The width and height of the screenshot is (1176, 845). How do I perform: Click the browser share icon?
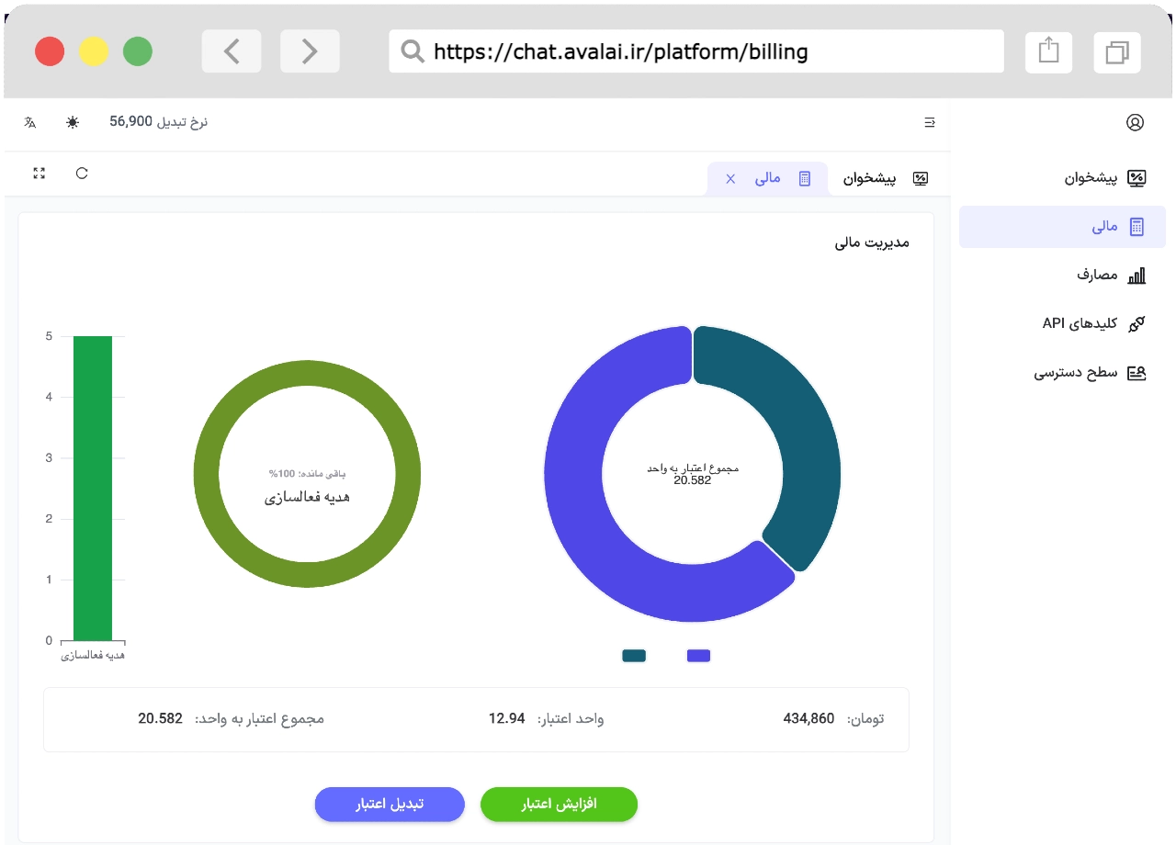point(1048,51)
